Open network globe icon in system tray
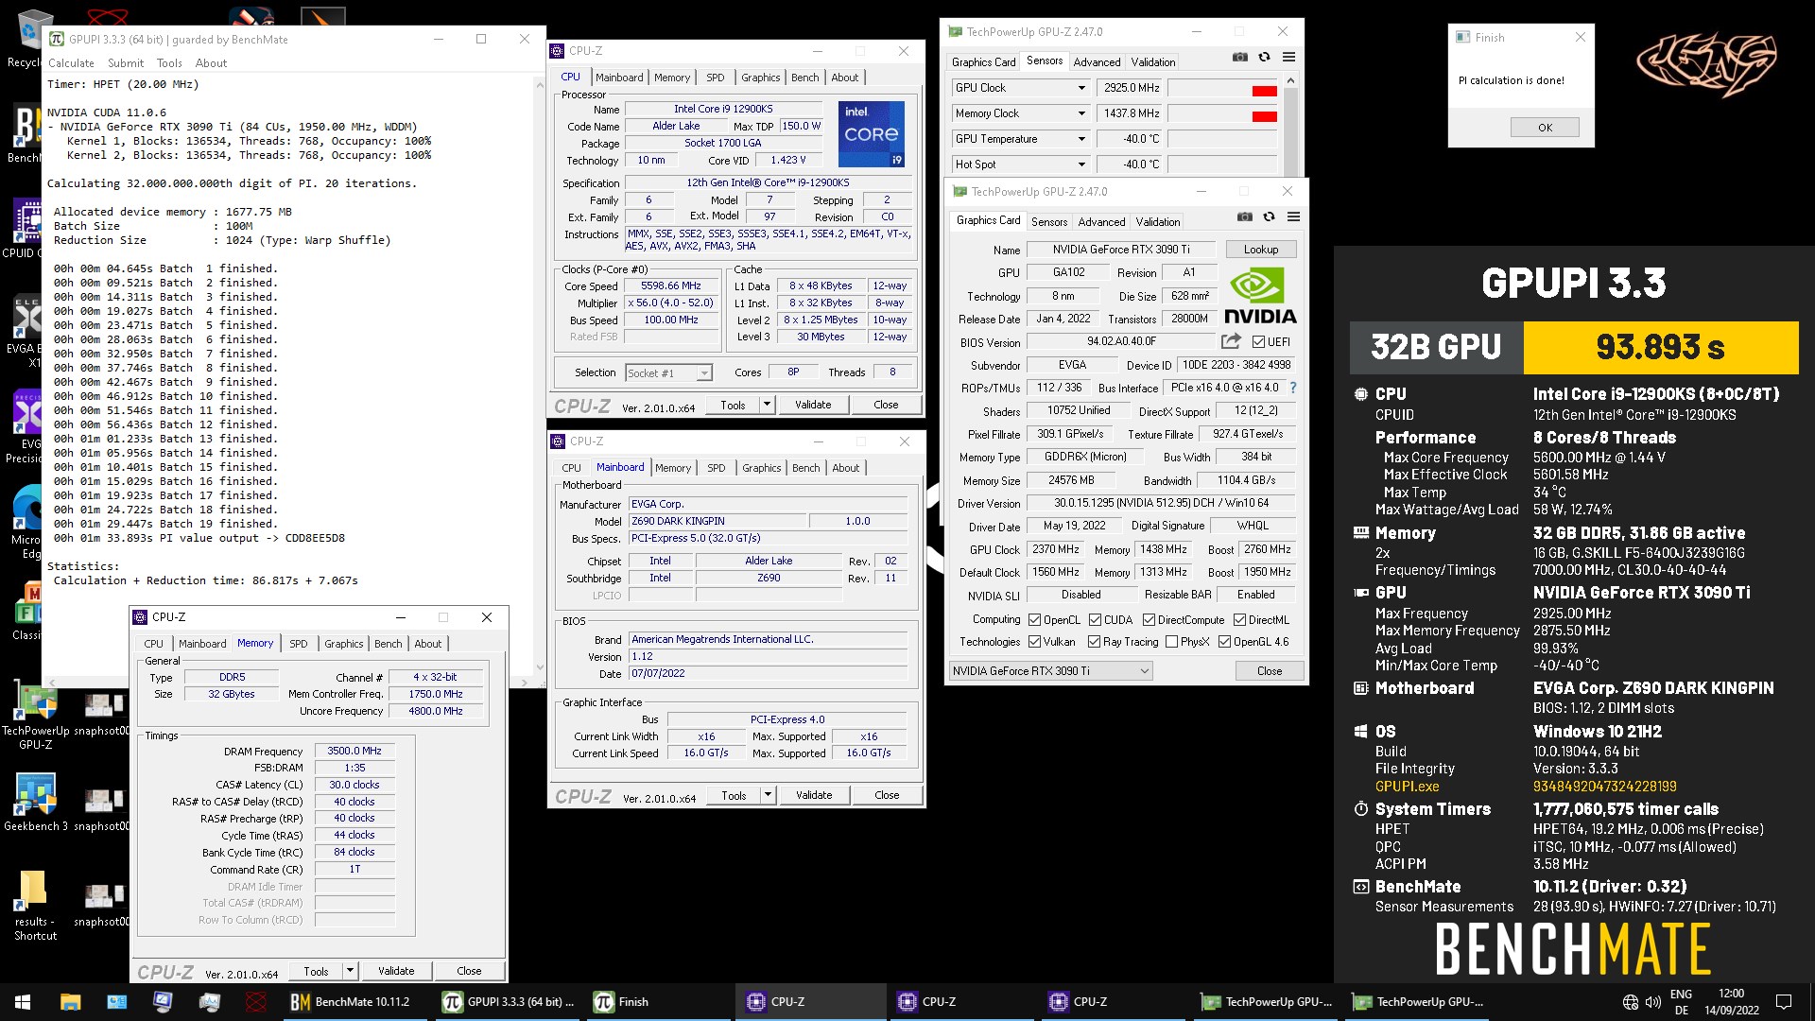The width and height of the screenshot is (1815, 1021). [1630, 1002]
